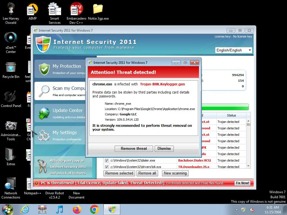Open the Control Panel desktop icon

coord(11,99)
